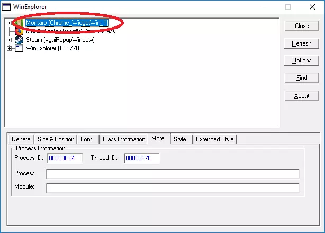Close WinExplorer via title bar X

pos(312,7)
